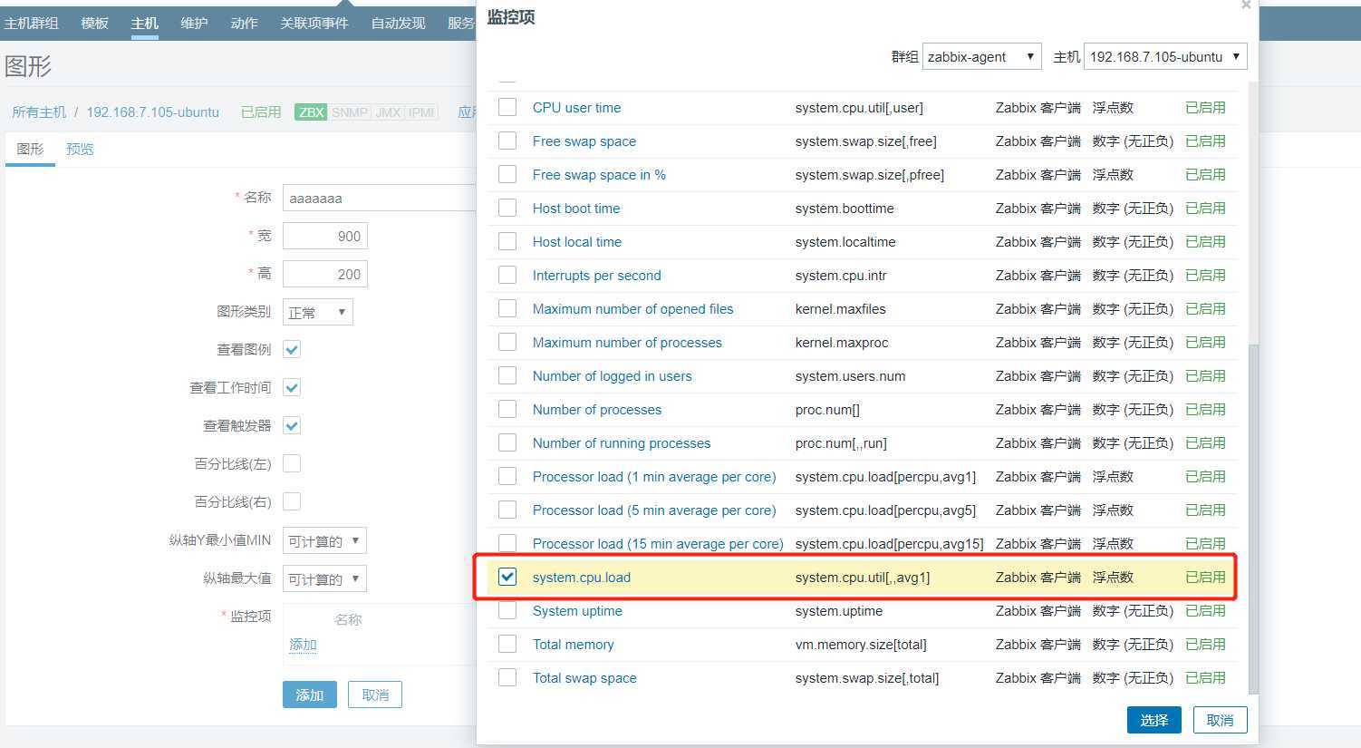Image resolution: width=1361 pixels, height=748 pixels.
Task: Click the vm.memory.size[total] key text
Action: [860, 644]
